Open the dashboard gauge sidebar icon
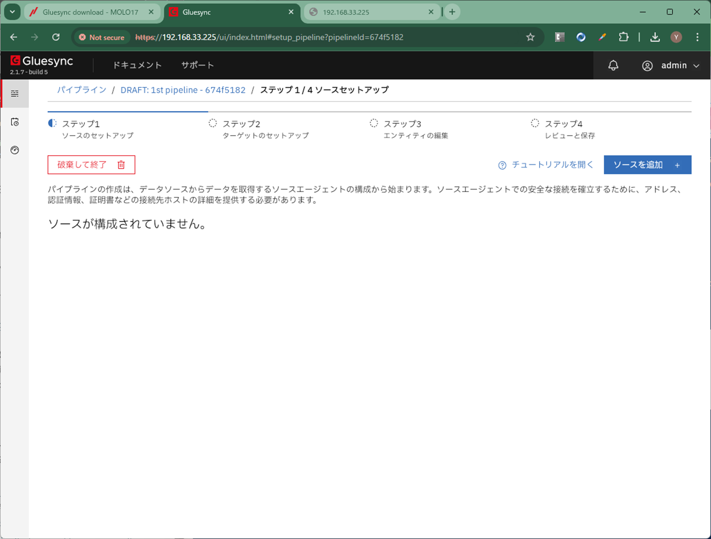This screenshot has width=711, height=539. coord(15,150)
